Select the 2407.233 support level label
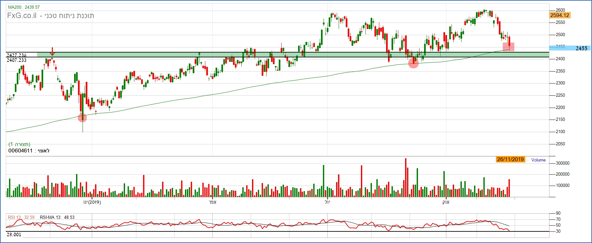 pos(17,60)
